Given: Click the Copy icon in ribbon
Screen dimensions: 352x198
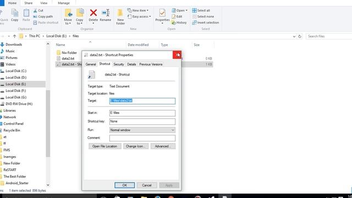Looking at the screenshot, I should 15,15.
